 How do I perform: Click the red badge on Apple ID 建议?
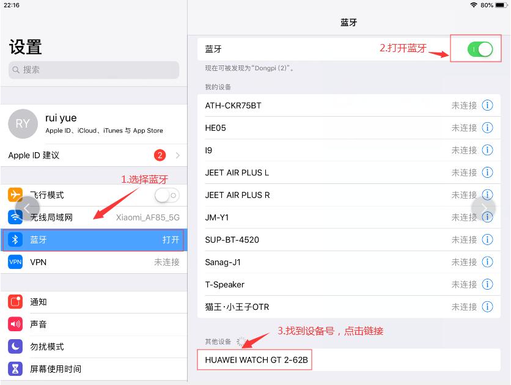point(160,155)
